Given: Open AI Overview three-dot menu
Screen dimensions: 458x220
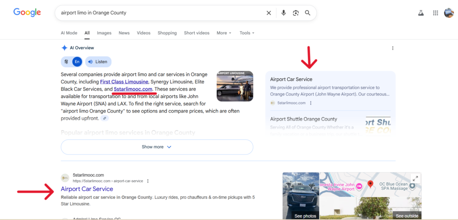Looking at the screenshot, I should click(393, 48).
